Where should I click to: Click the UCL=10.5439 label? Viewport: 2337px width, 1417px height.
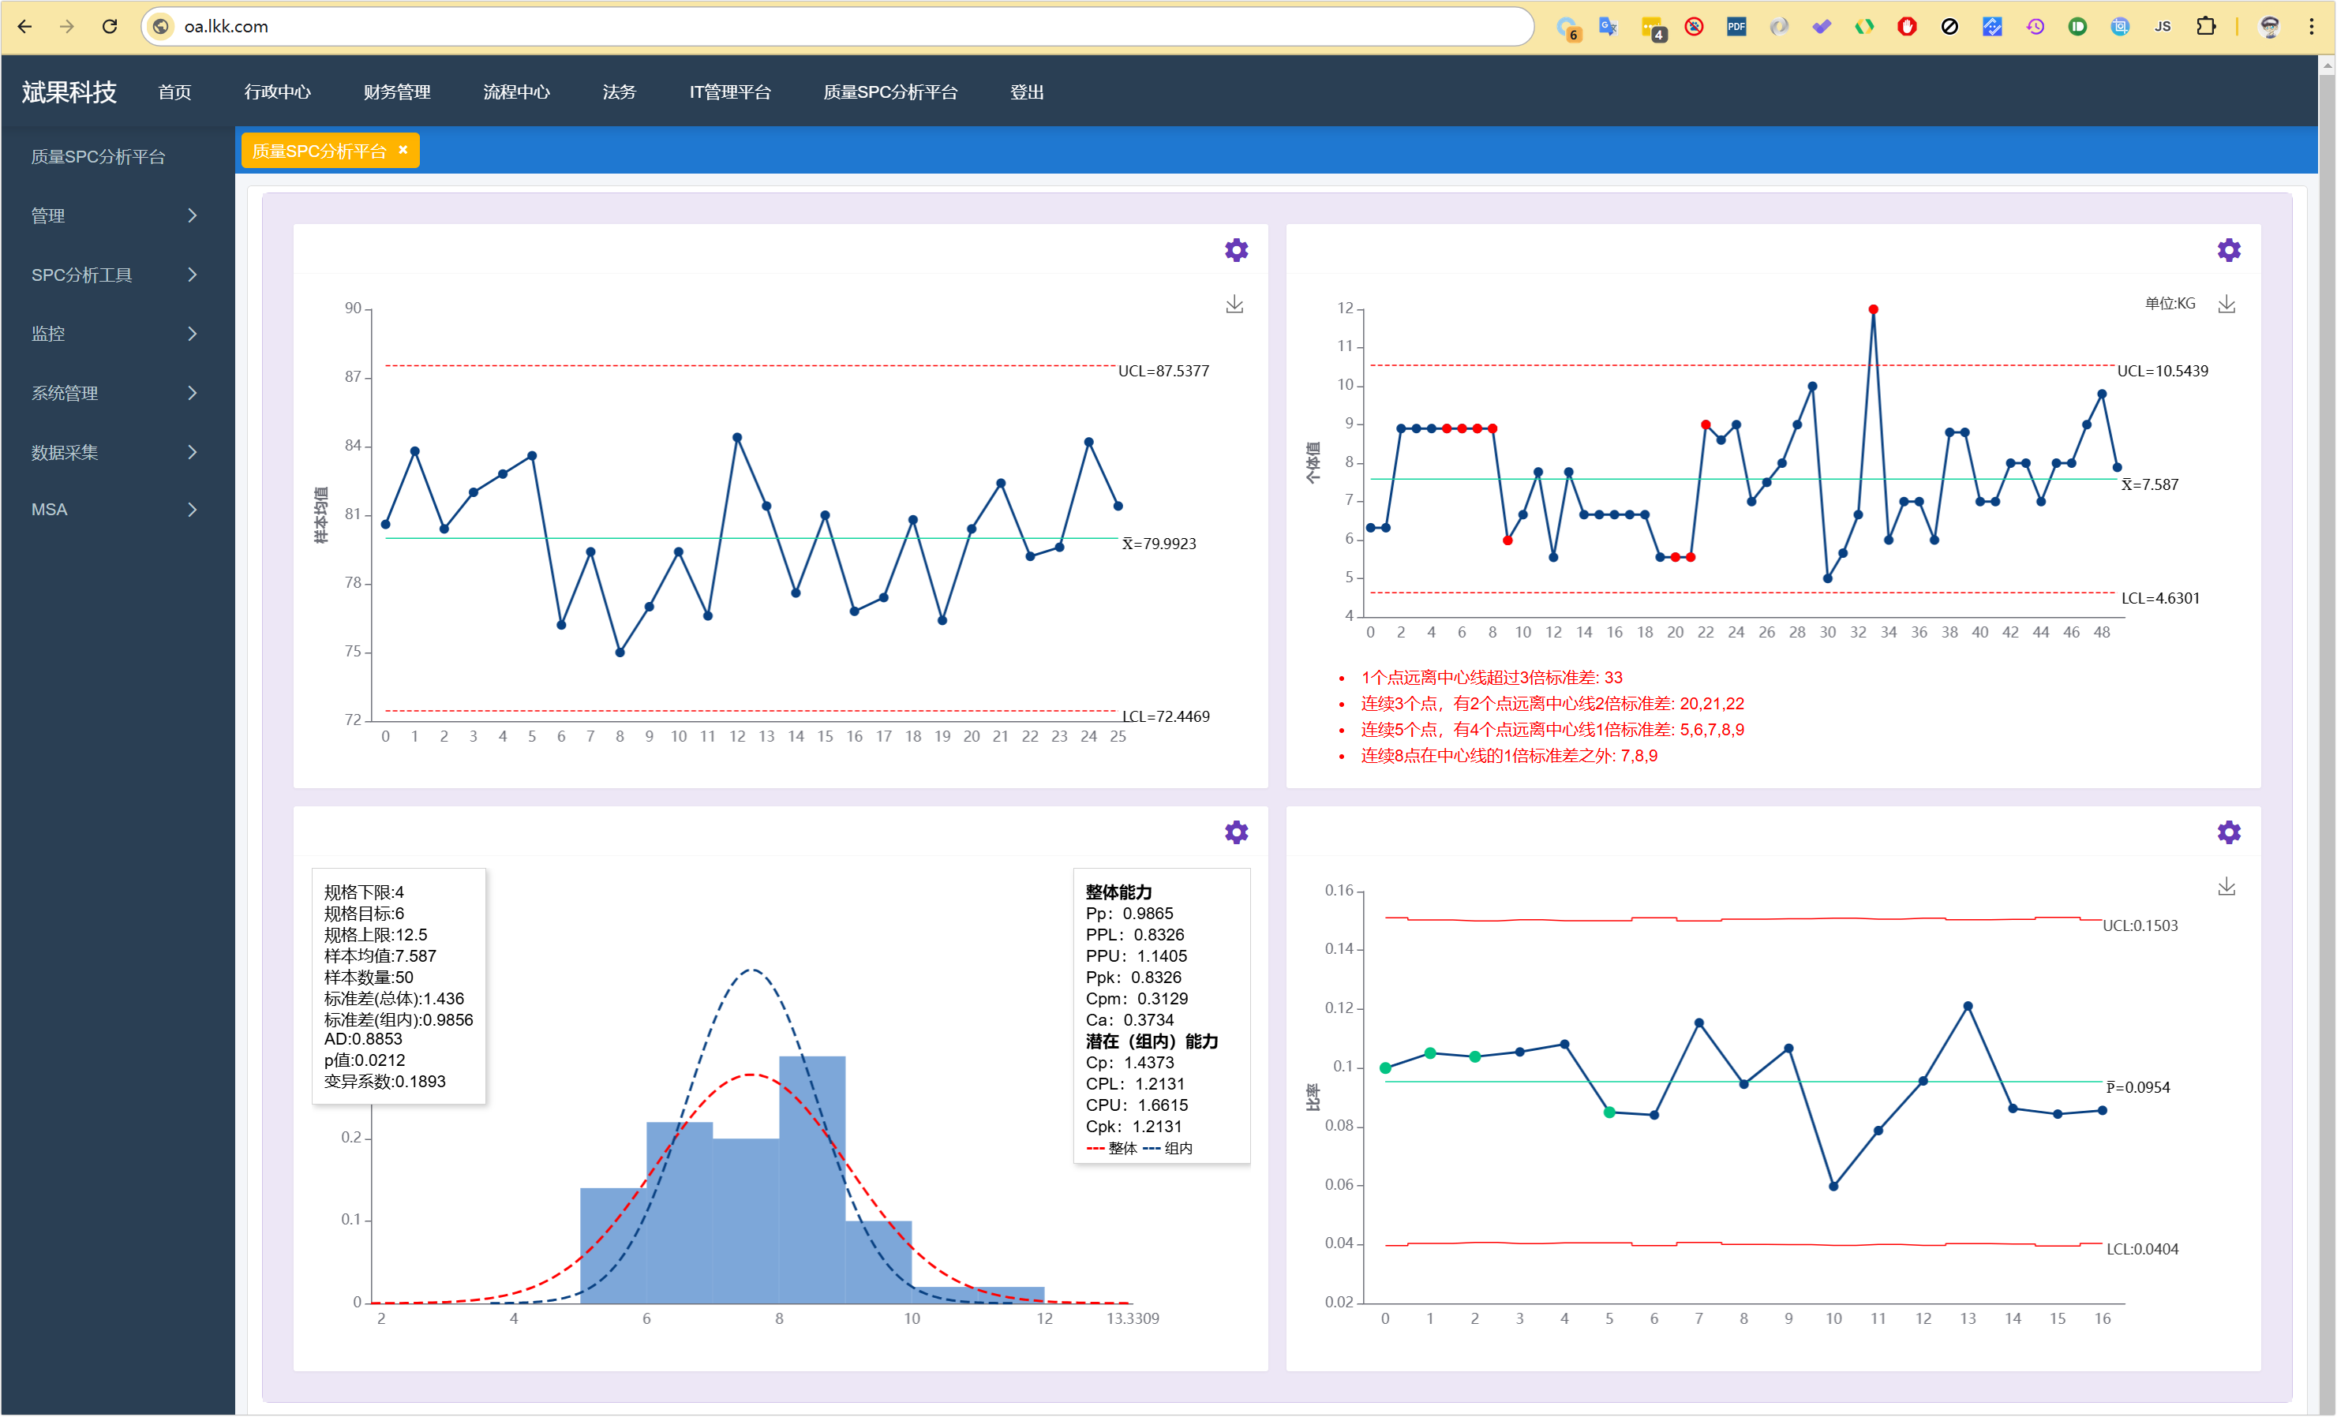pos(2163,371)
